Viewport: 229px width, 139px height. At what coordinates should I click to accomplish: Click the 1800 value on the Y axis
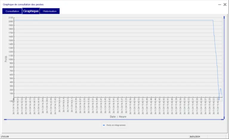(11, 29)
